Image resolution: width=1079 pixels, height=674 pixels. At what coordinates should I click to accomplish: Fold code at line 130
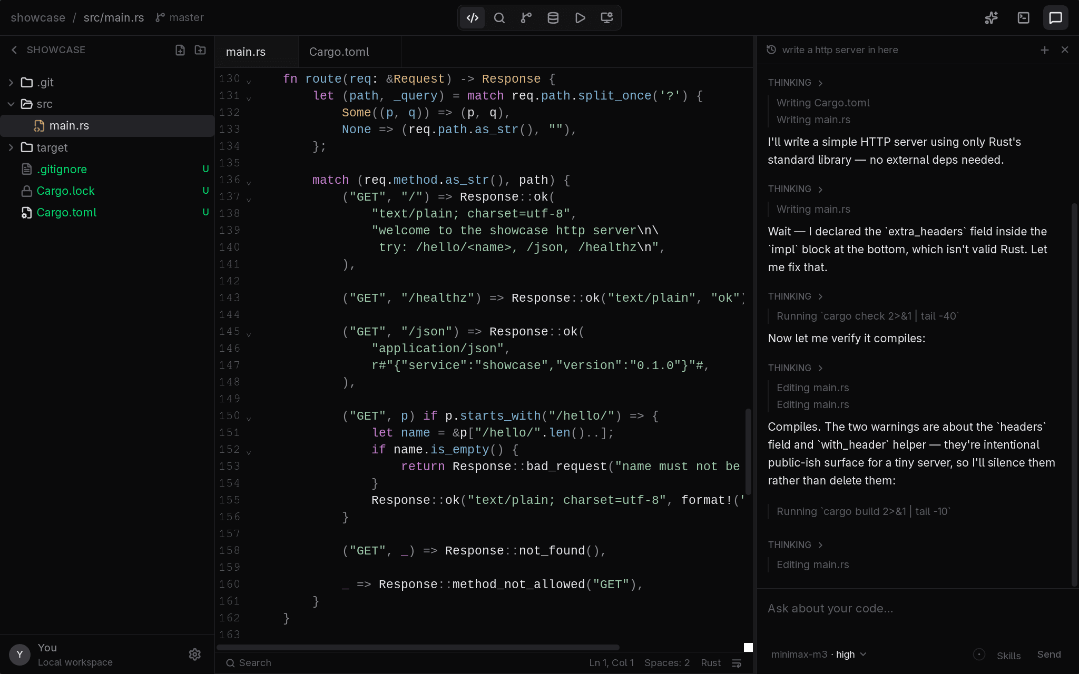click(x=249, y=82)
